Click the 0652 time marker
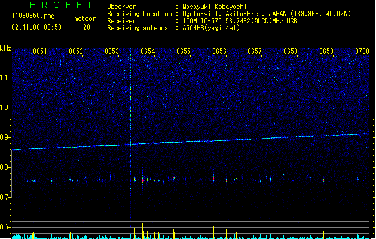Image resolution: width=376 pixels, height=239 pixels. (x=76, y=51)
